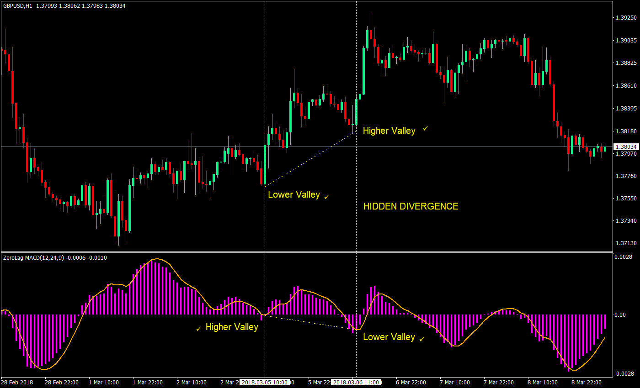
Task: Click the 1.37550 price axis label
Action: pos(626,199)
